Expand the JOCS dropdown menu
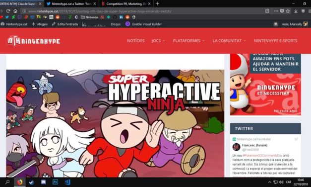 [158, 41]
